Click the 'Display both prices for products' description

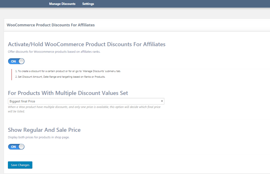[x=38, y=137]
